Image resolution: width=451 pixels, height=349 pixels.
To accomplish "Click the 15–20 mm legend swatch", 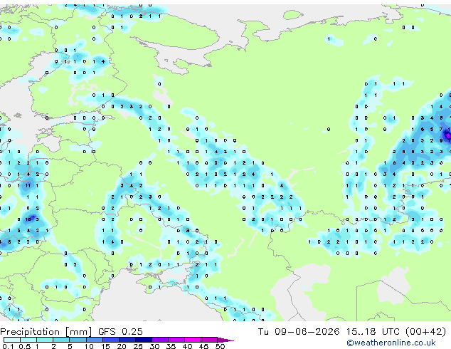I will click(110, 340).
